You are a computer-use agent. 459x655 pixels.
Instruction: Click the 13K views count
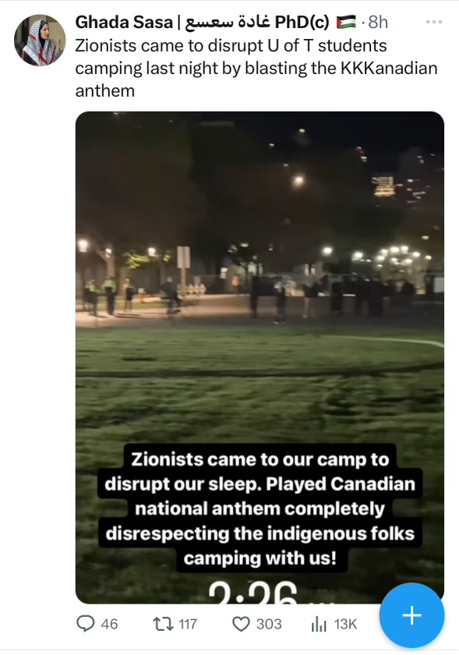345,624
